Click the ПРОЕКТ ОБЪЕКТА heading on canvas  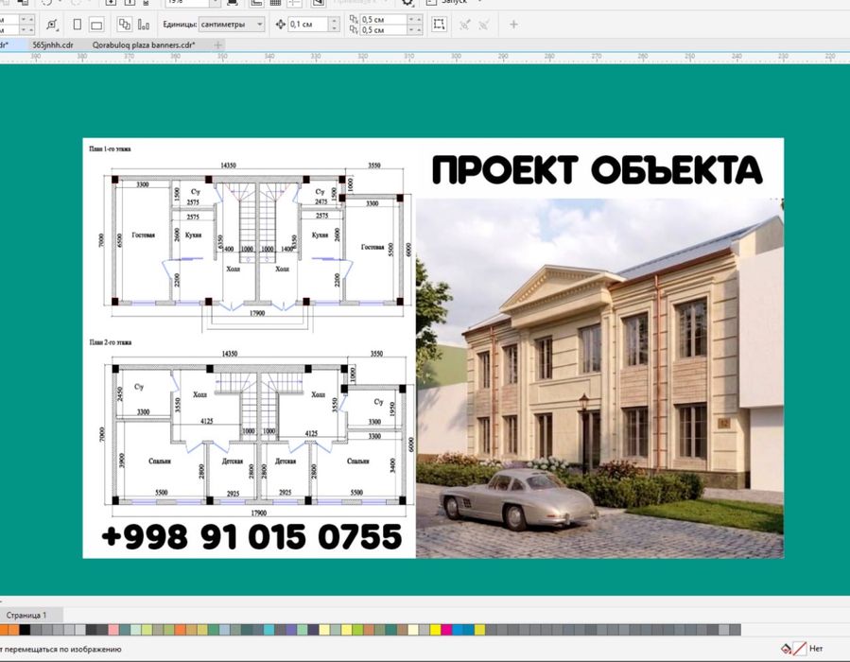[x=598, y=169]
